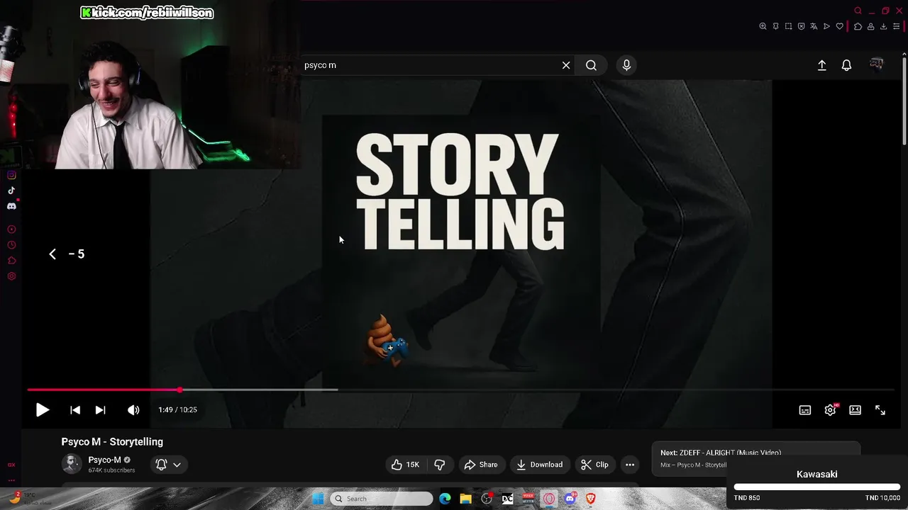
Task: Open File Explorer from taskbar
Action: 465,499
